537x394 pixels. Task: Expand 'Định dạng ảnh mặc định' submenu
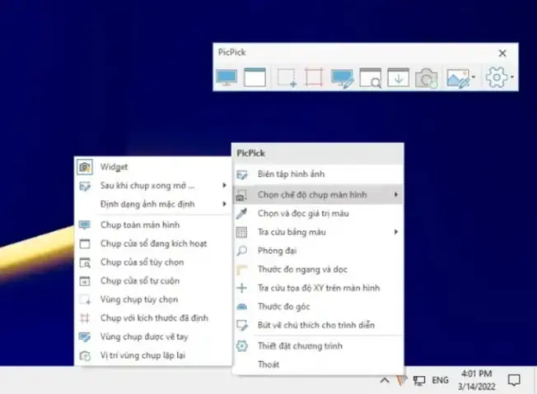tap(152, 204)
